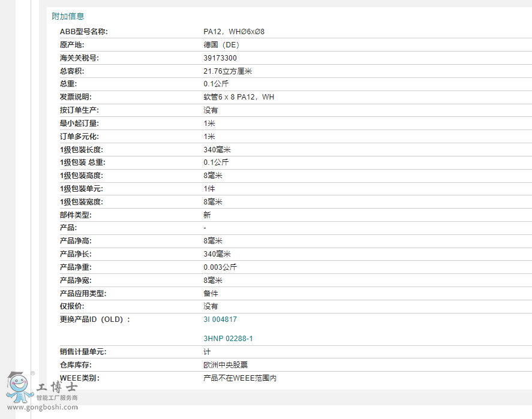The height and width of the screenshot is (419, 532).
Task: Click the 产品应用类型 label
Action: point(83,294)
